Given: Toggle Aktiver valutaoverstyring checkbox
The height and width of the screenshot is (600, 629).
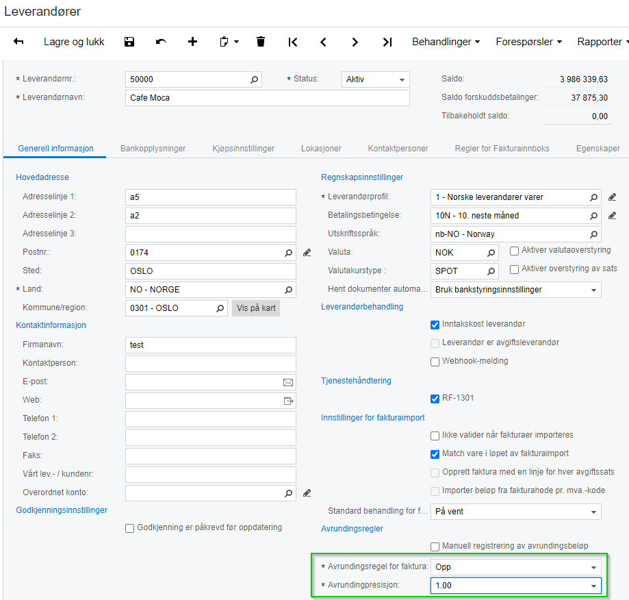Looking at the screenshot, I should point(515,251).
